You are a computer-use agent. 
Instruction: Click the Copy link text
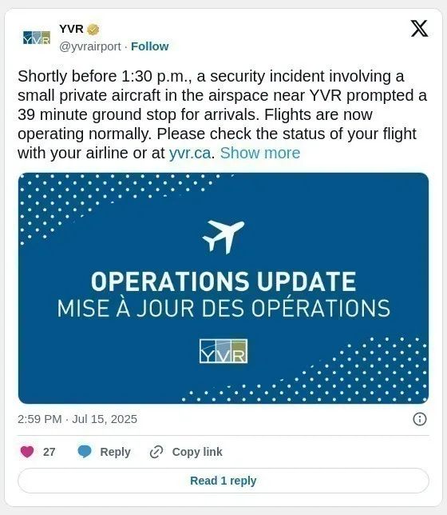tap(197, 452)
